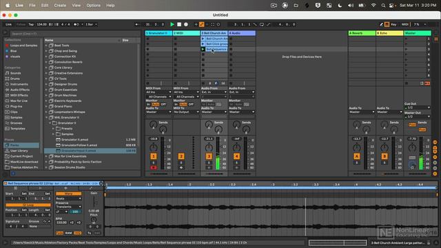Select the 1 Granulator II track header
441x248 pixels.
[x=158, y=33]
